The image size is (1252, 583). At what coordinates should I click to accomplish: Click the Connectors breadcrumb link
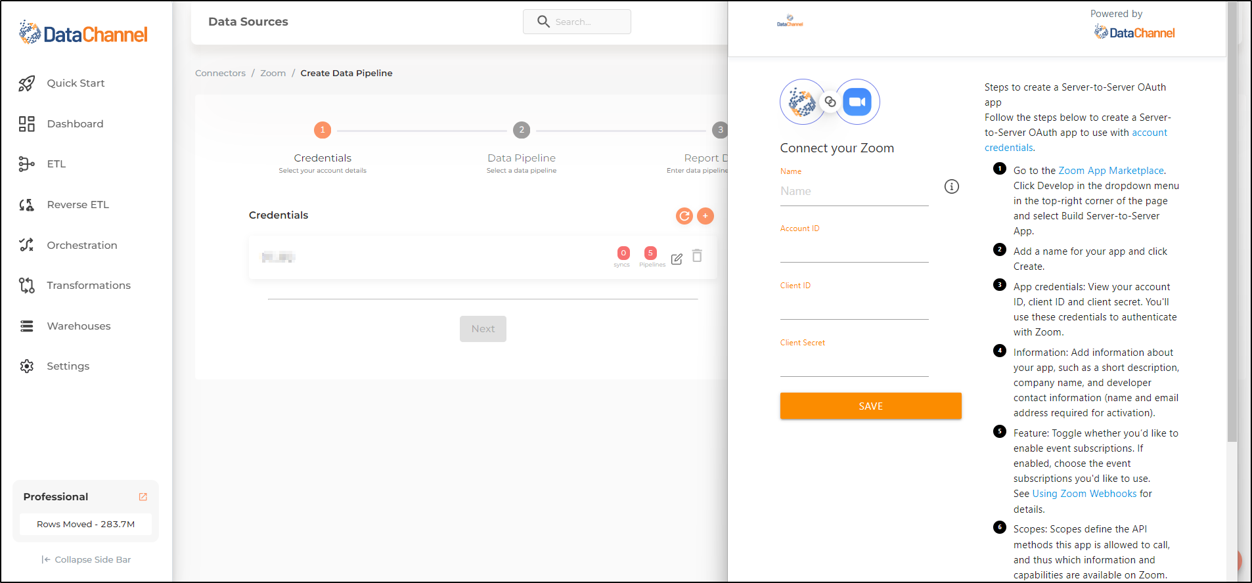tap(220, 74)
